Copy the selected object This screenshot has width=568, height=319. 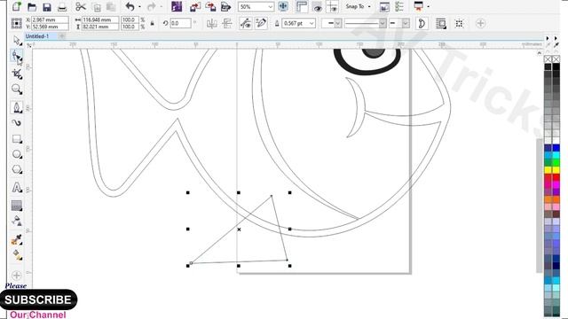tap(97, 6)
